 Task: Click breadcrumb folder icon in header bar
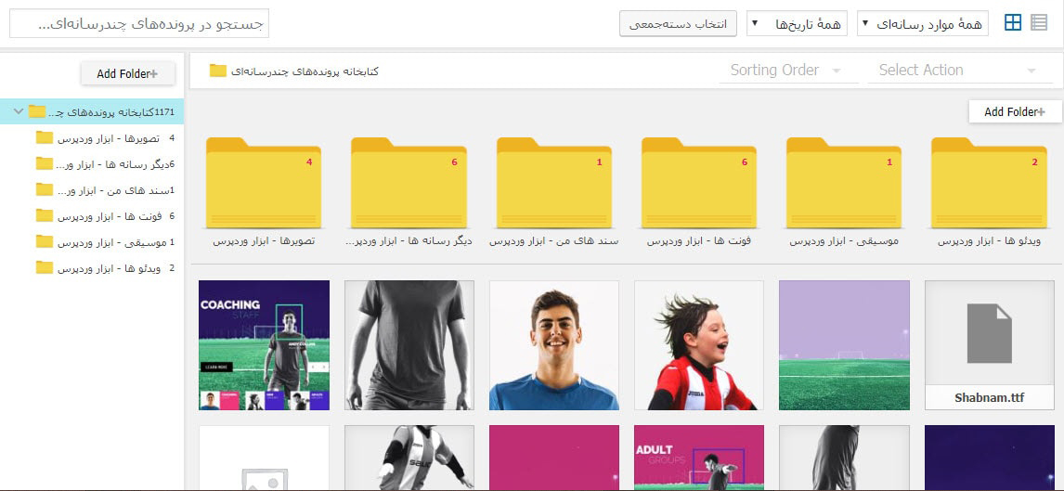coord(218,71)
